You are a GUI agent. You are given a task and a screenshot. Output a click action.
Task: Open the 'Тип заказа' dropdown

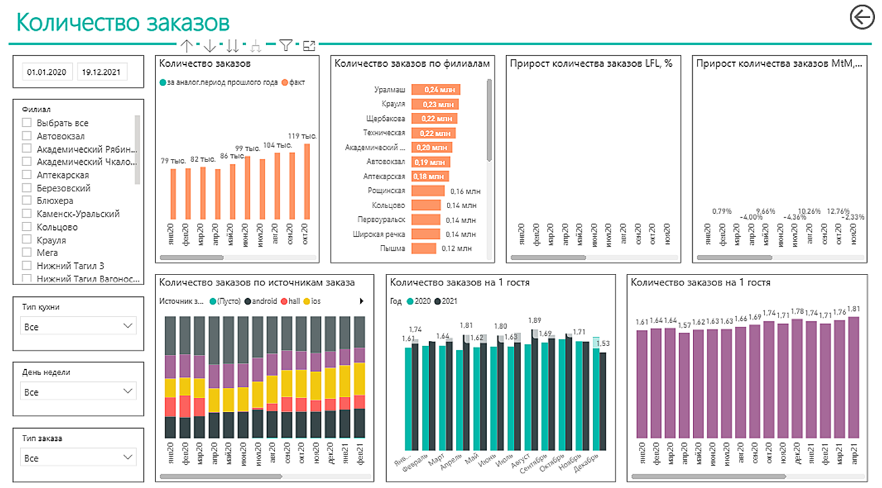[78, 458]
